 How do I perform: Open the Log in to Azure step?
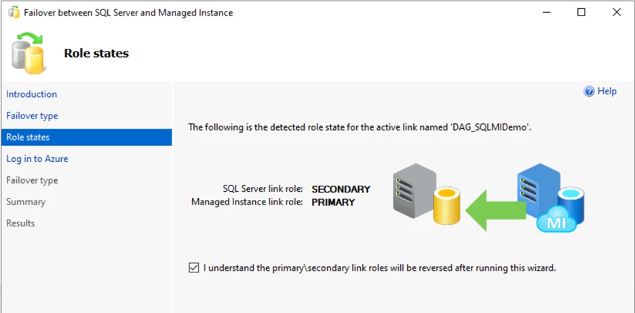point(37,159)
